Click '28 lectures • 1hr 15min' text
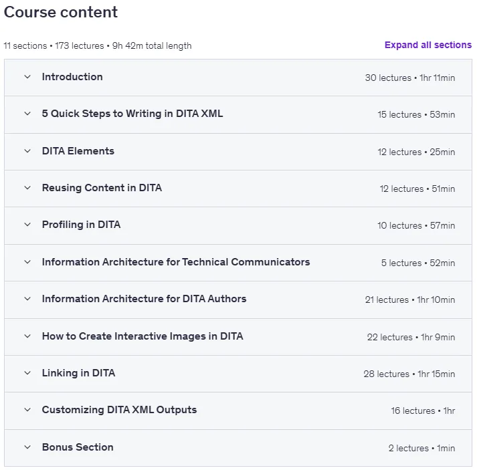The height and width of the screenshot is (470, 477). click(409, 374)
